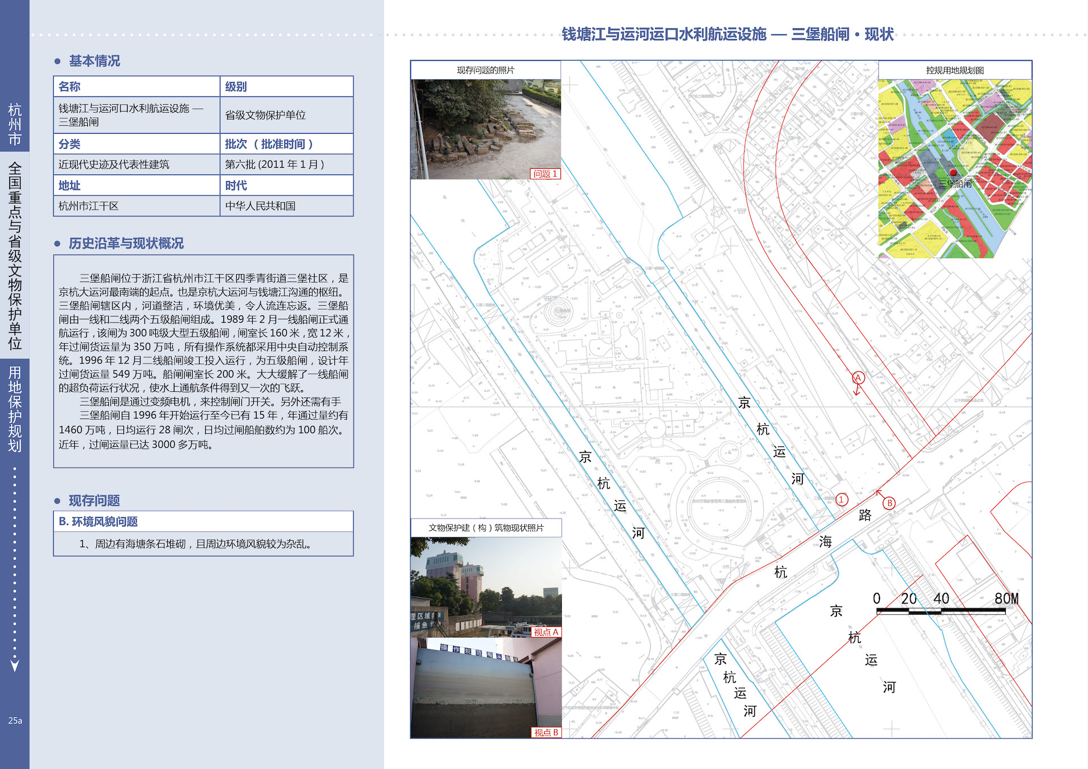
Task: Click the circled A viewpoint marker on the map
Action: tap(858, 378)
